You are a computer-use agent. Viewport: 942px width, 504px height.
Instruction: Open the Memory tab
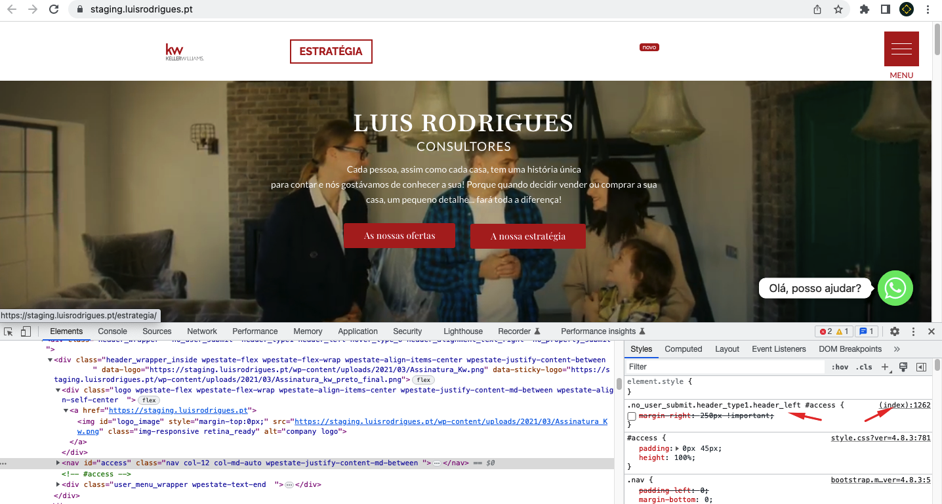308,331
